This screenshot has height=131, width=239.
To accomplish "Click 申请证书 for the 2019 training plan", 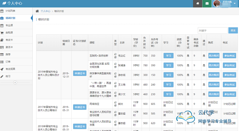I will pos(79,73).
